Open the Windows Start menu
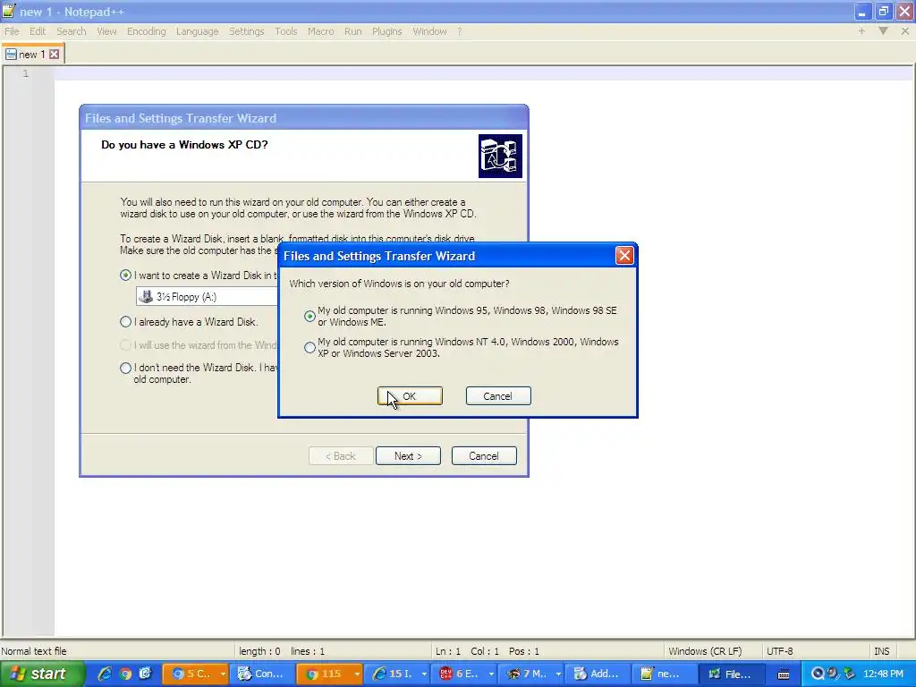 [x=41, y=674]
